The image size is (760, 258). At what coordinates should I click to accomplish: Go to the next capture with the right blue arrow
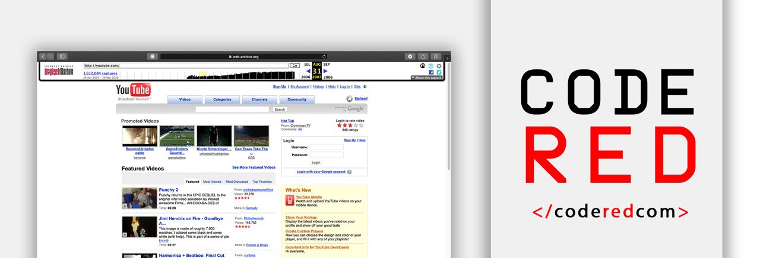(x=325, y=71)
